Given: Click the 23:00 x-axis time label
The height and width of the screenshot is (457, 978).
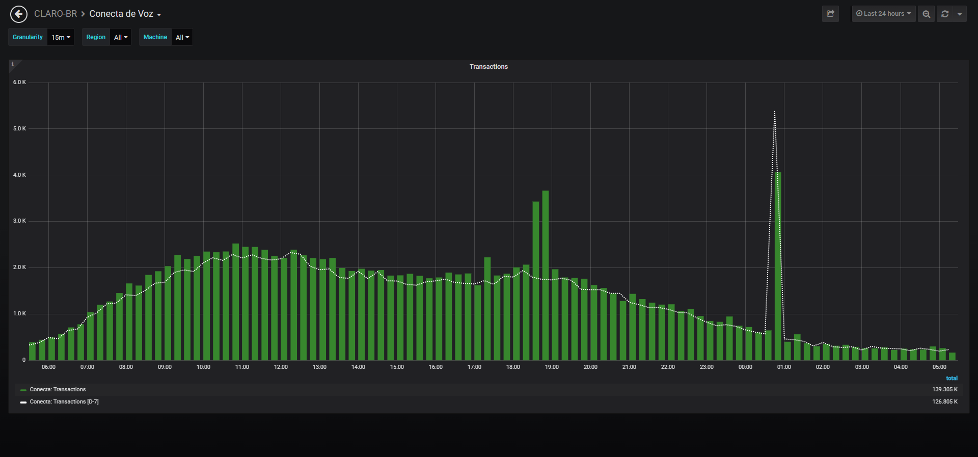Looking at the screenshot, I should 707,367.
